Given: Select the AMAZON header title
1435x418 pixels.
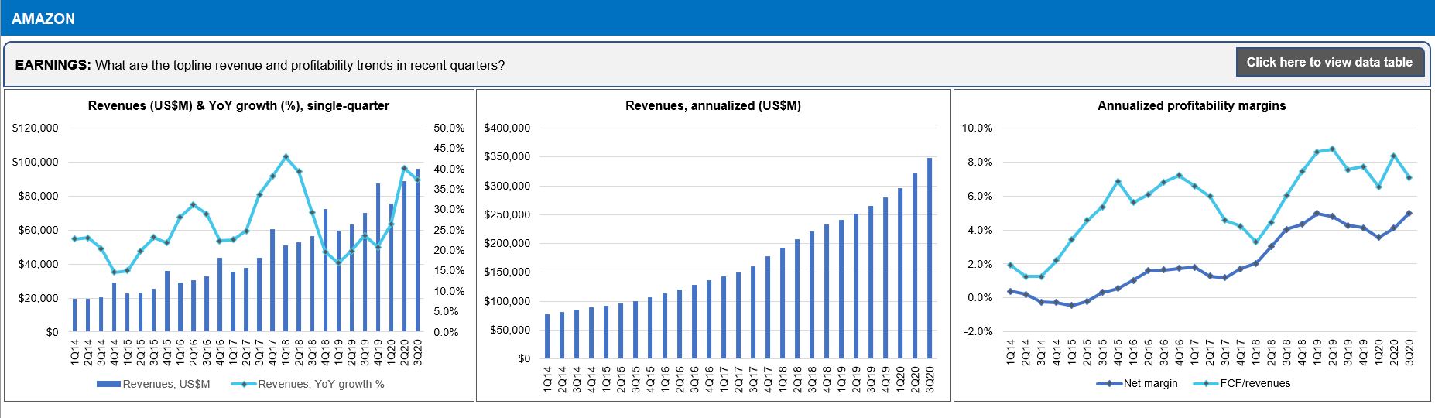Looking at the screenshot, I should click(43, 19).
